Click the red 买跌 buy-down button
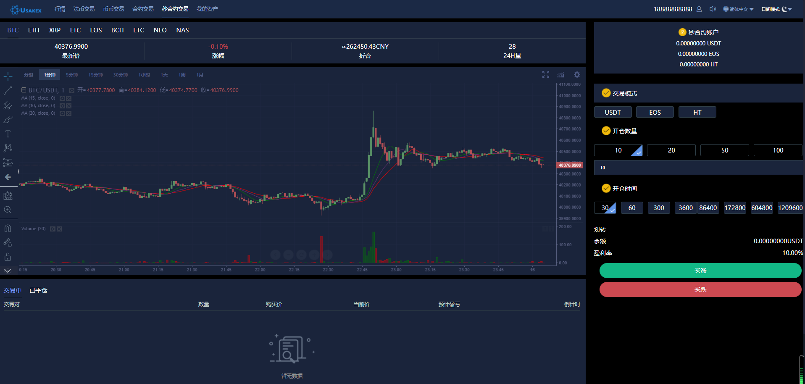Image resolution: width=805 pixels, height=384 pixels. point(700,289)
